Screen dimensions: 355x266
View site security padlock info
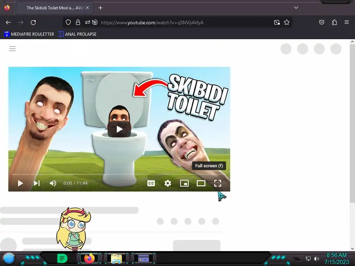pyautogui.click(x=78, y=22)
